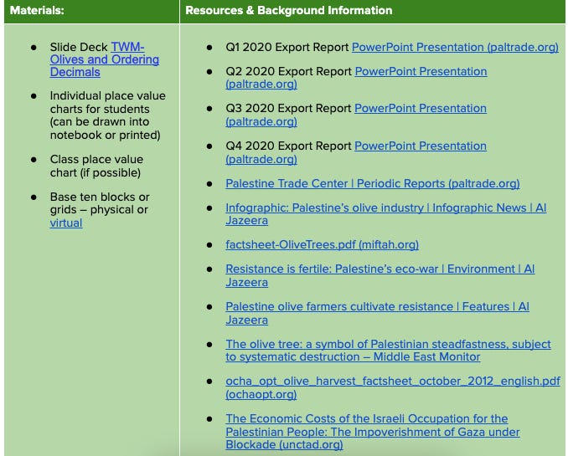The width and height of the screenshot is (568, 456).
Task: Click the Class place value chart text
Action: 96,167
